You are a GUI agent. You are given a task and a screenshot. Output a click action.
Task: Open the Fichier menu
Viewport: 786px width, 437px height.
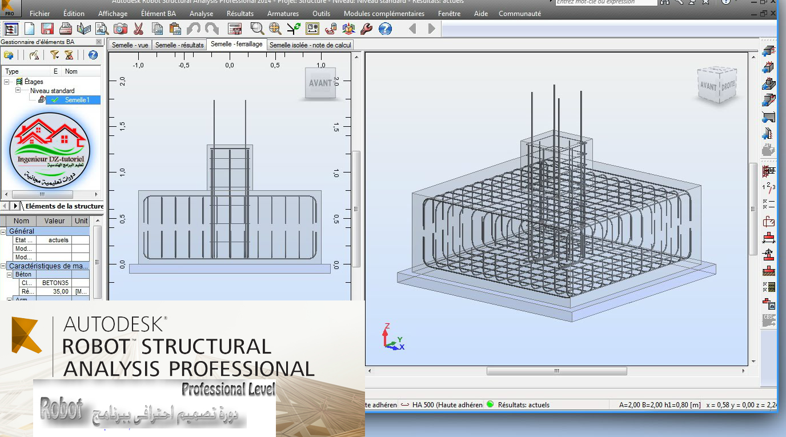[40, 14]
